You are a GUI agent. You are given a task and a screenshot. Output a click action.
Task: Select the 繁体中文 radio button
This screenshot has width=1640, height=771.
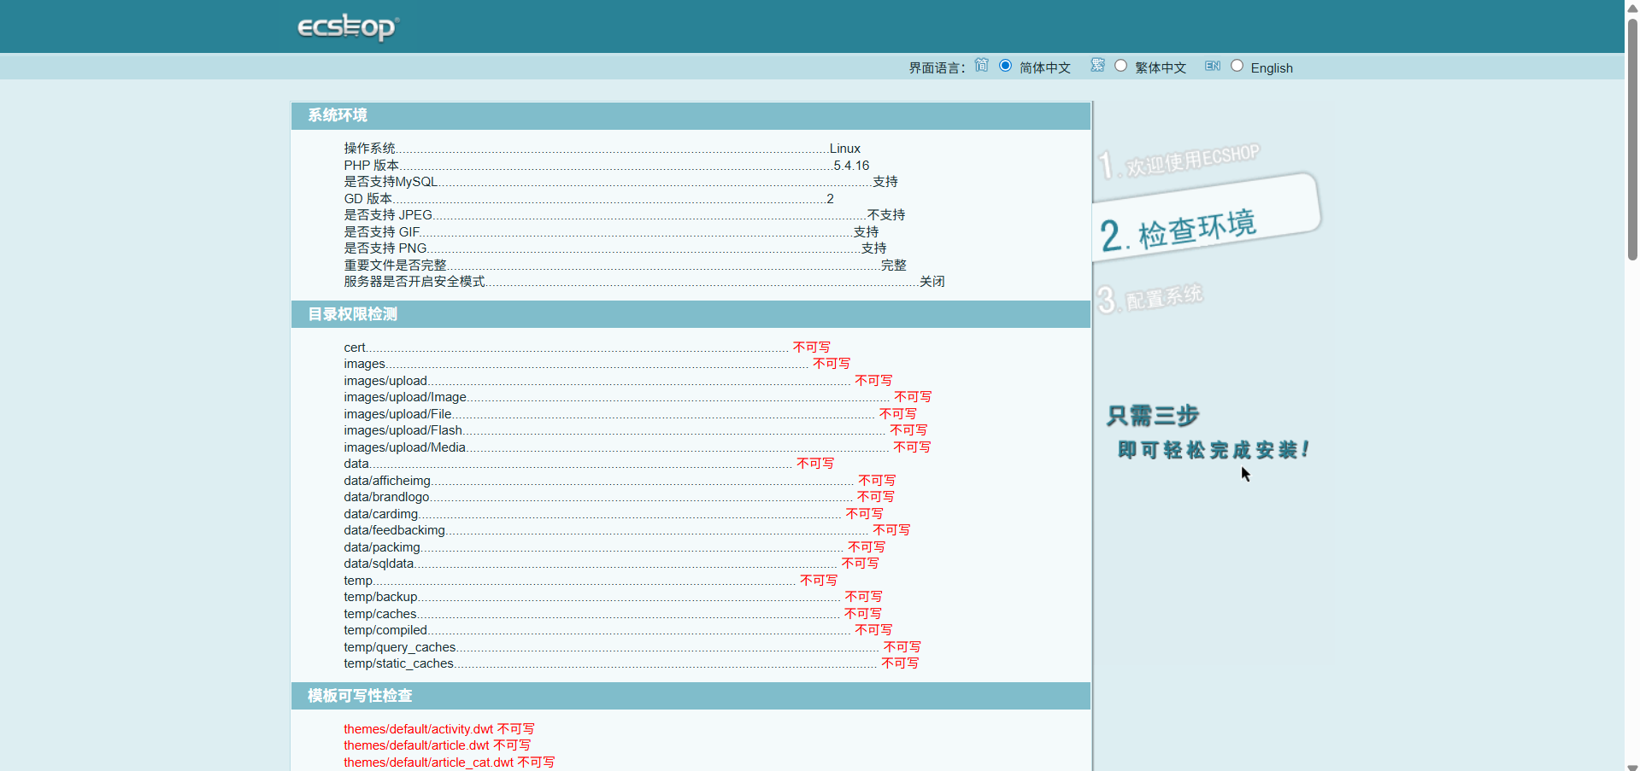coord(1120,66)
